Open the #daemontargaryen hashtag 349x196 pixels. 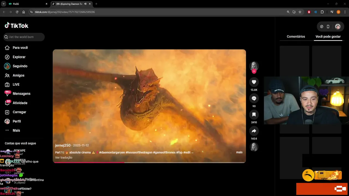point(112,152)
